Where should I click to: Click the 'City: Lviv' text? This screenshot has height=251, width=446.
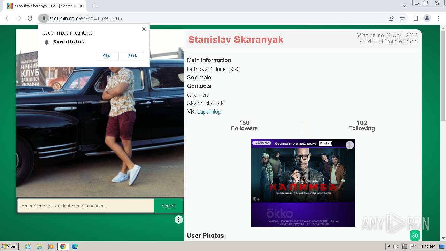198,95
